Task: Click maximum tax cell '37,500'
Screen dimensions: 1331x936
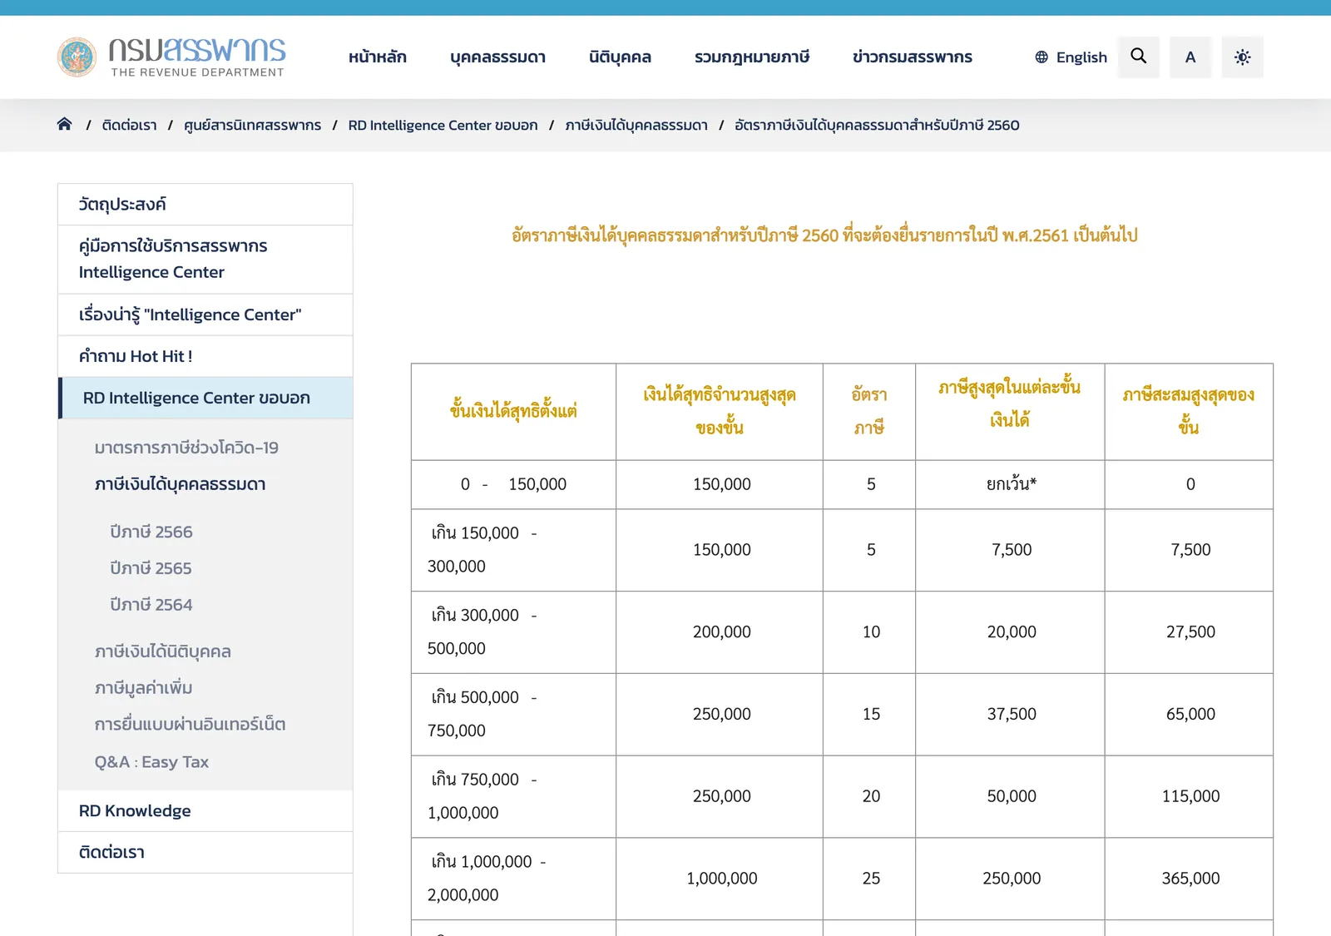Action: tap(1012, 714)
